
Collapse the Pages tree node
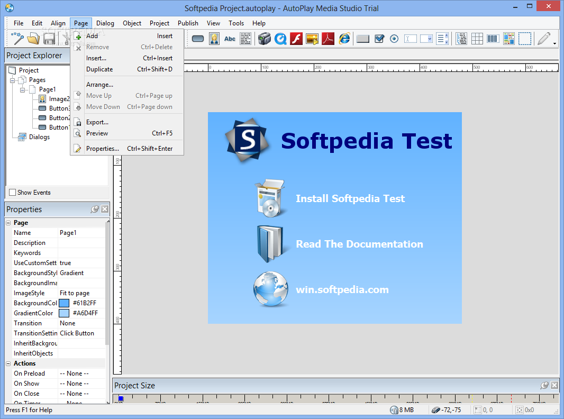(x=13, y=80)
